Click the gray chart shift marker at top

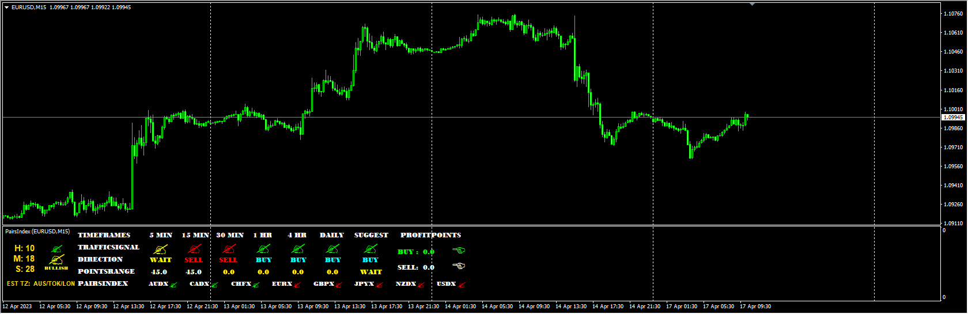752,4
